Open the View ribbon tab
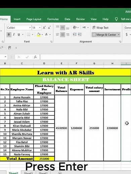 pos(93,19)
